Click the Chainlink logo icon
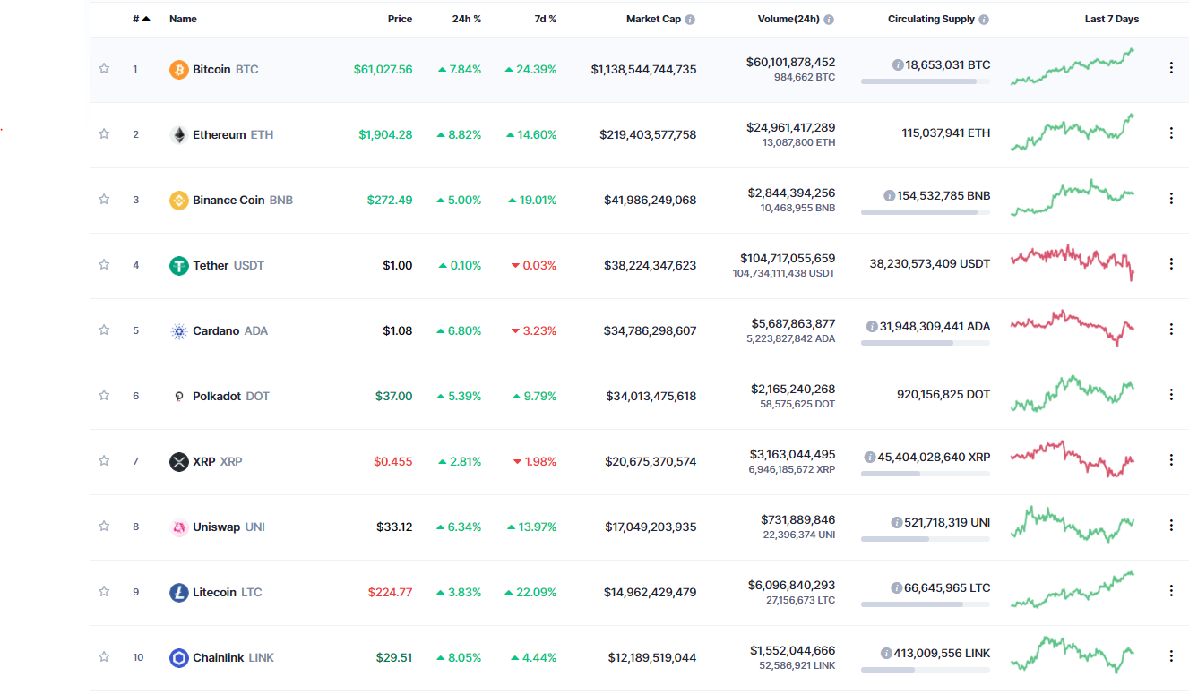The width and height of the screenshot is (1189, 694). (179, 657)
